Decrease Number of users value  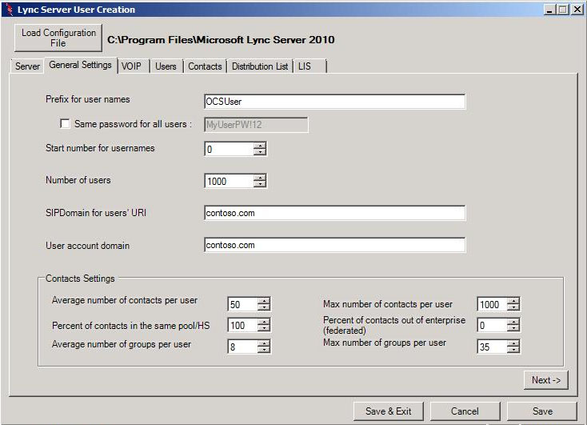pos(260,183)
